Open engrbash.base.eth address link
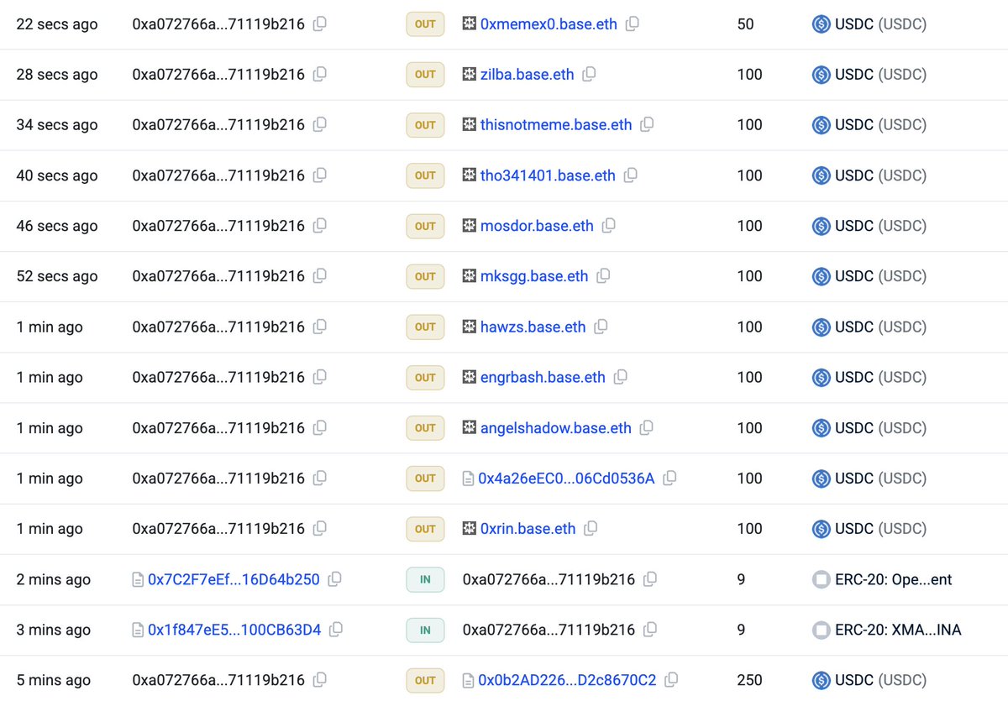 (x=543, y=378)
